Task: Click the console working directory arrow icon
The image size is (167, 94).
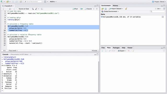Action: 31,55
